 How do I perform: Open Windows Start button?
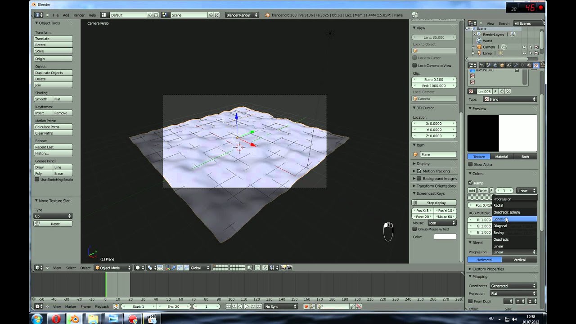tap(37, 319)
